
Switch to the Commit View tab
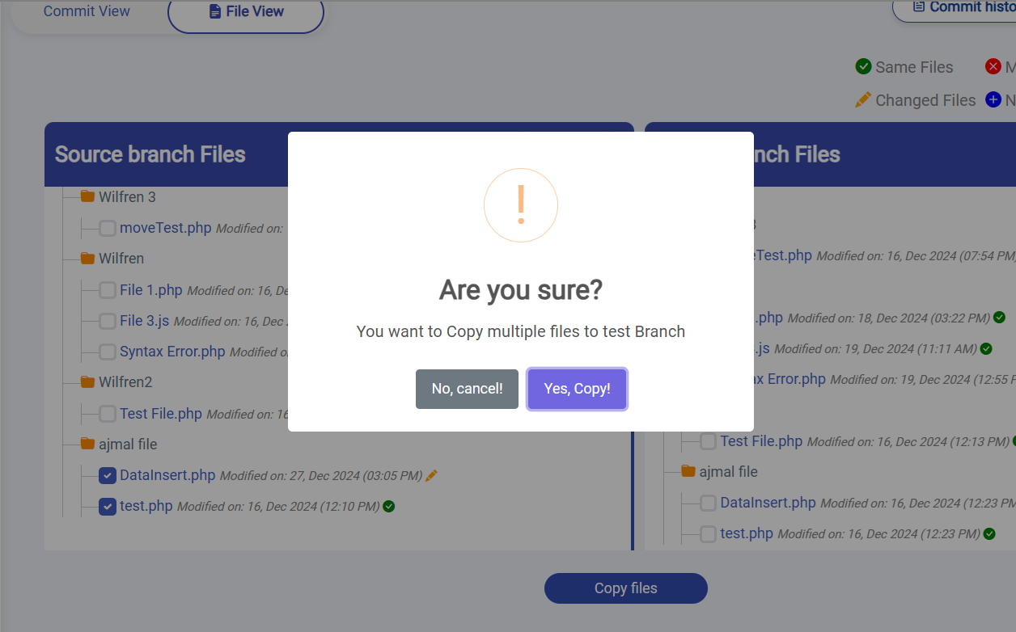[x=87, y=11]
